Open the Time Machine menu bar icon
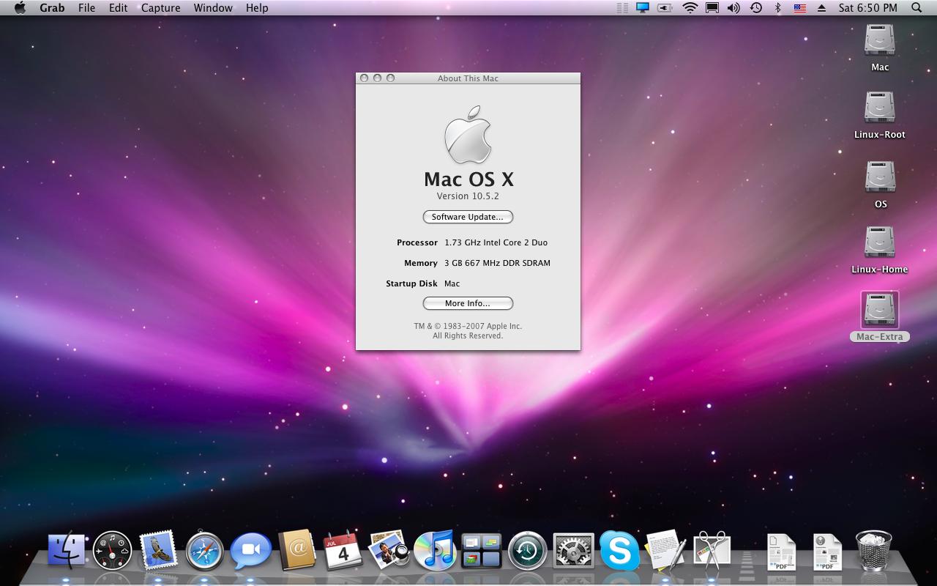This screenshot has height=586, width=937. [x=756, y=8]
